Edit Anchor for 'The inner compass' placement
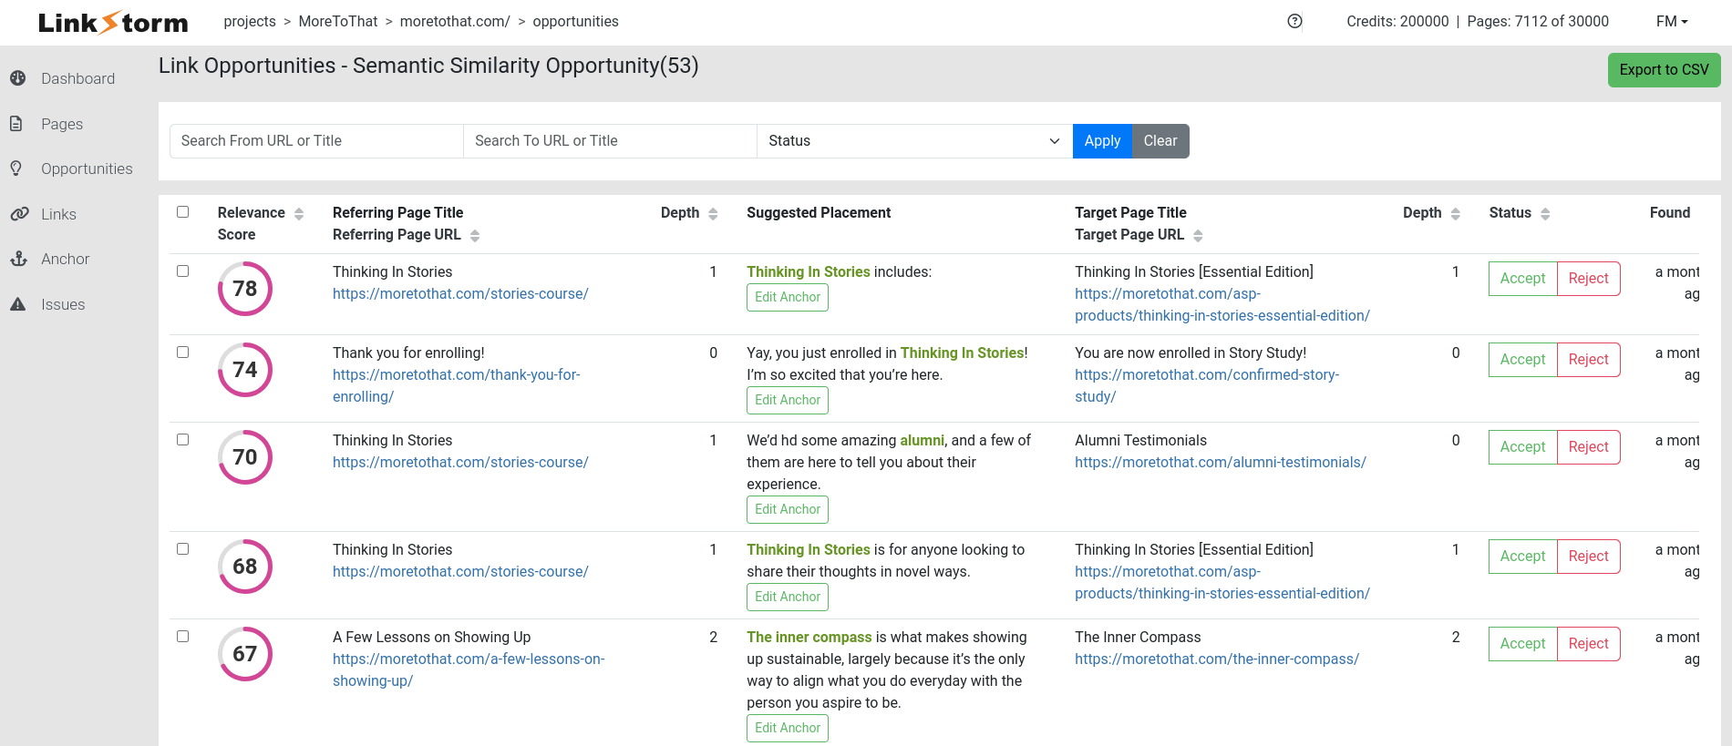Viewport: 1732px width, 746px height. pos(788,729)
